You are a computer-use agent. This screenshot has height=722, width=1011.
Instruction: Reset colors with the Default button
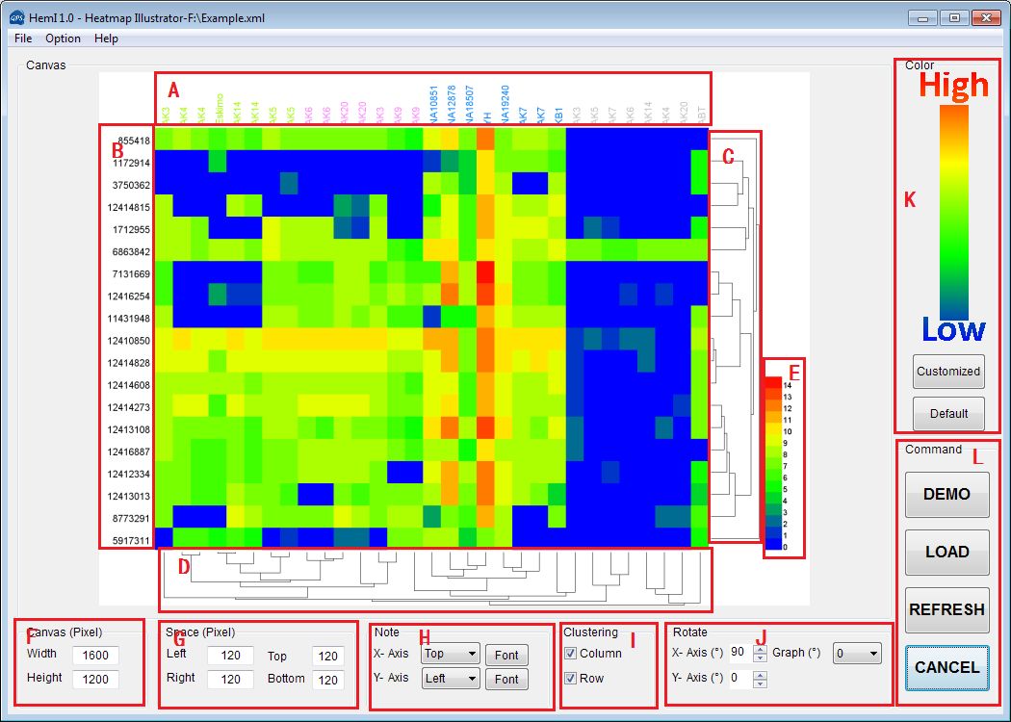point(948,414)
